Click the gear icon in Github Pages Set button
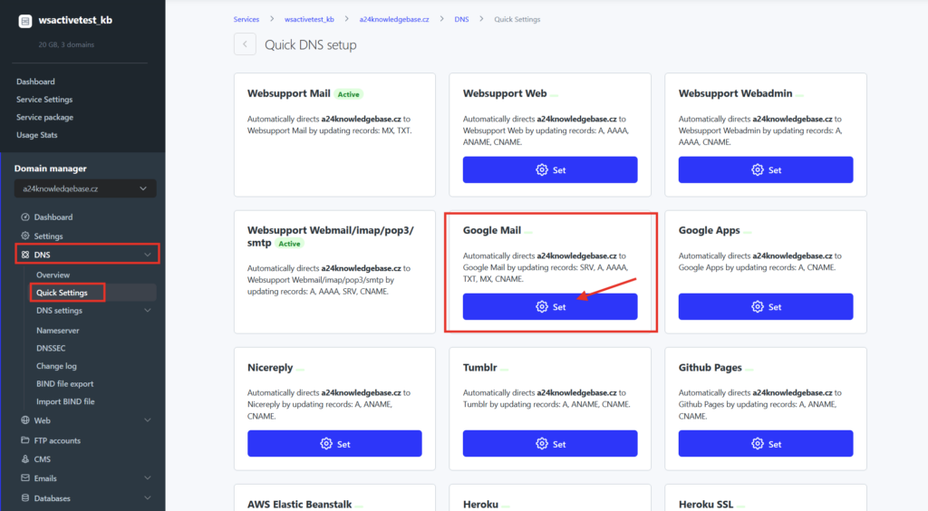Viewport: 928px width, 511px height. (x=757, y=444)
